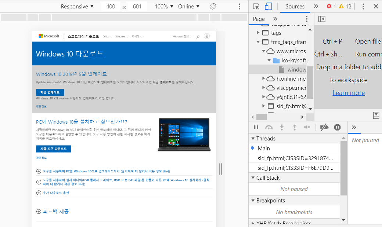Click the search magnifier on Microsoft page

point(198,37)
